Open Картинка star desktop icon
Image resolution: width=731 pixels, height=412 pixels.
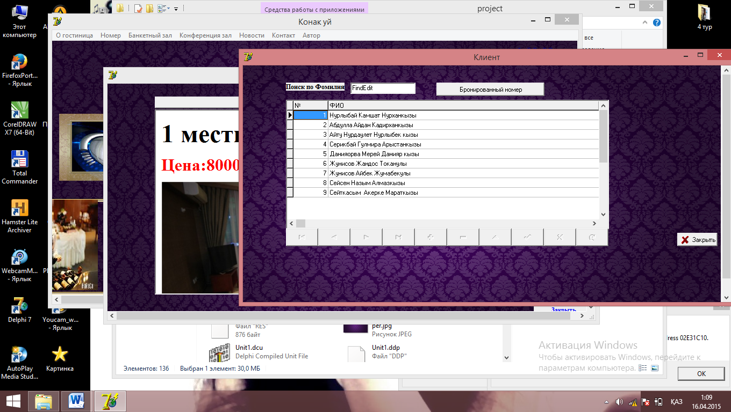pos(60,358)
